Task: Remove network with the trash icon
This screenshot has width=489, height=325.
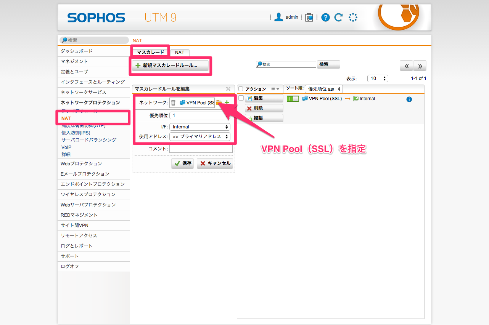Action: 173,102
